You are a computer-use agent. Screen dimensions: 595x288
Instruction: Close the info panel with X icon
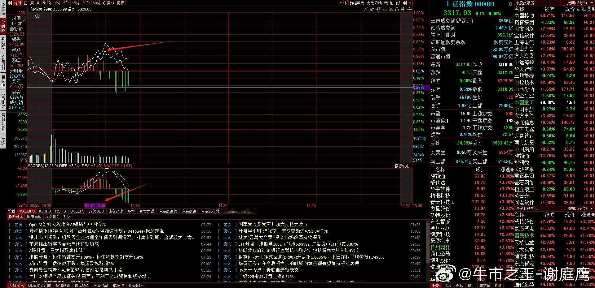click(25, 17)
